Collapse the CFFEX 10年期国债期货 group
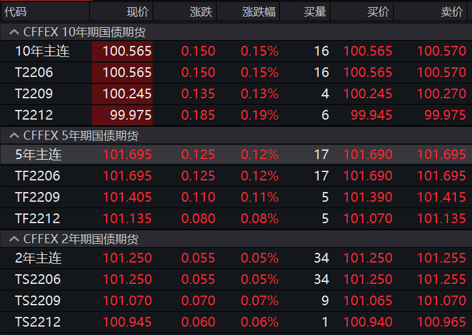 (x=13, y=32)
